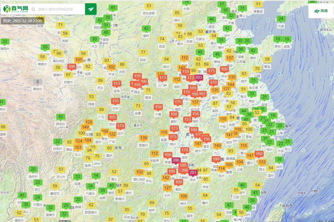Click the magnifier icon in search box

[33, 9]
